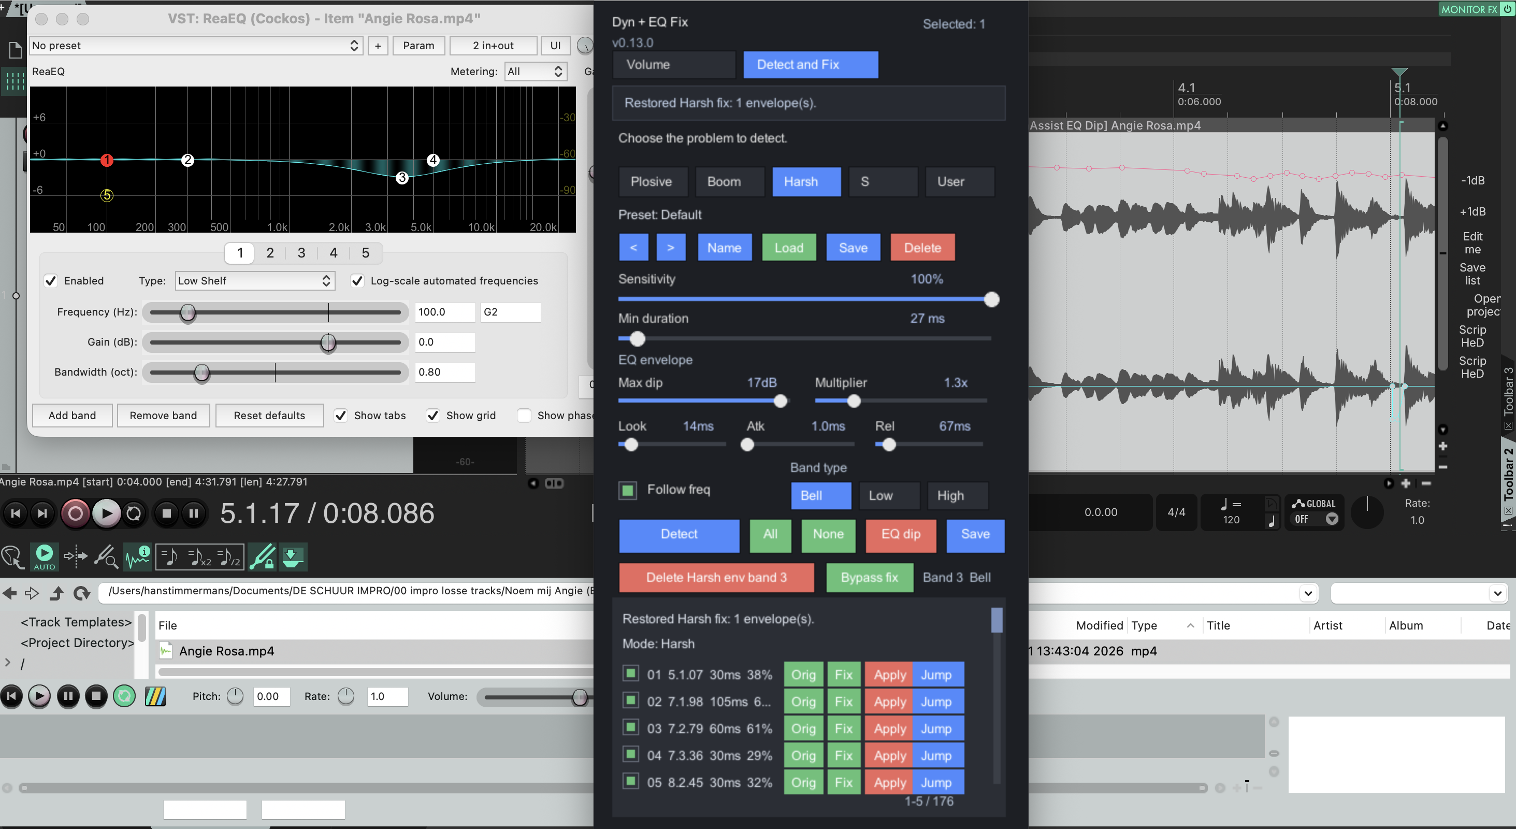Toggle Media Explorer green repeat button
1516x829 pixels.
124,696
